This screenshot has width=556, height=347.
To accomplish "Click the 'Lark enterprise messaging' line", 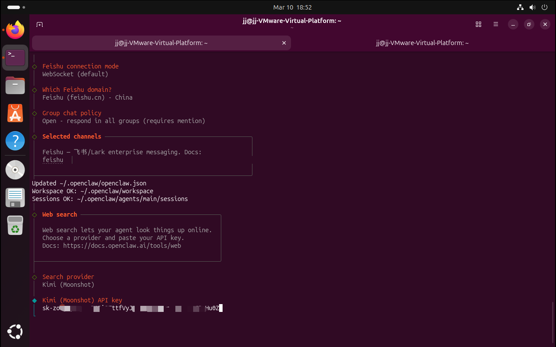I will (x=122, y=152).
